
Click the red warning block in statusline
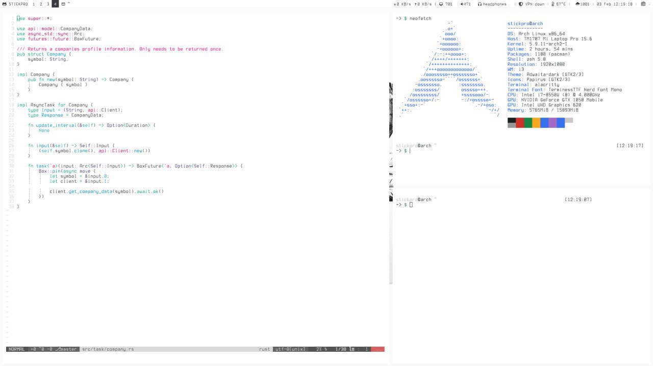click(378, 349)
